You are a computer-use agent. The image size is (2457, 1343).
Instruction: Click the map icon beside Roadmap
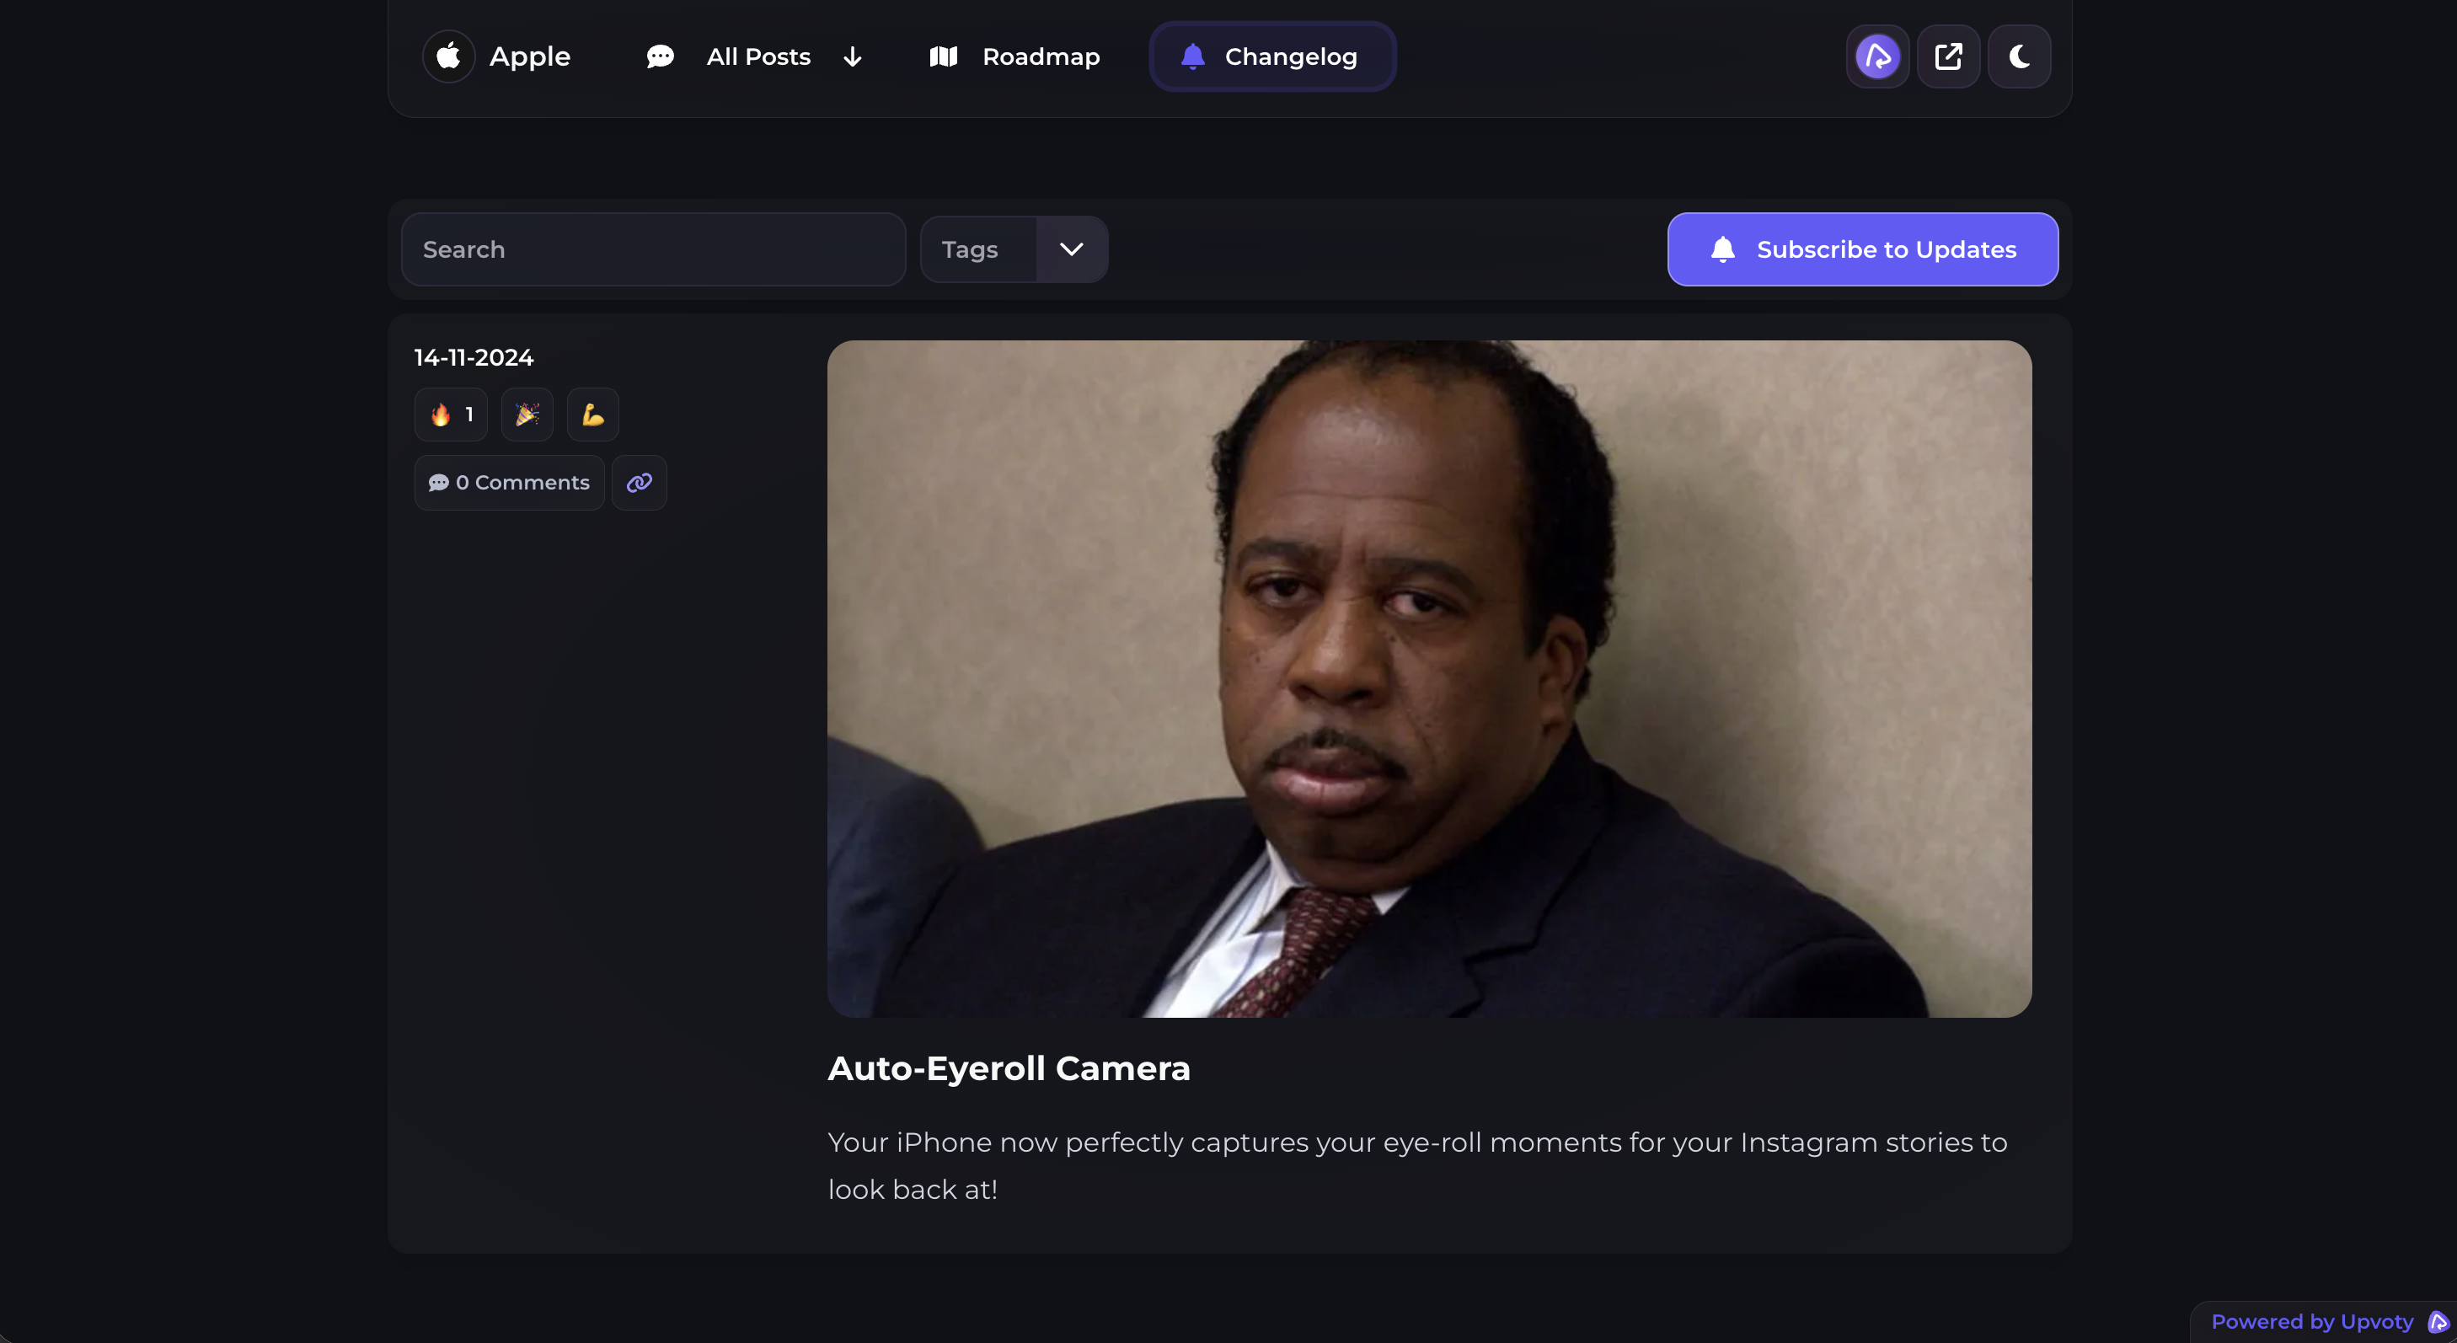pyautogui.click(x=942, y=56)
